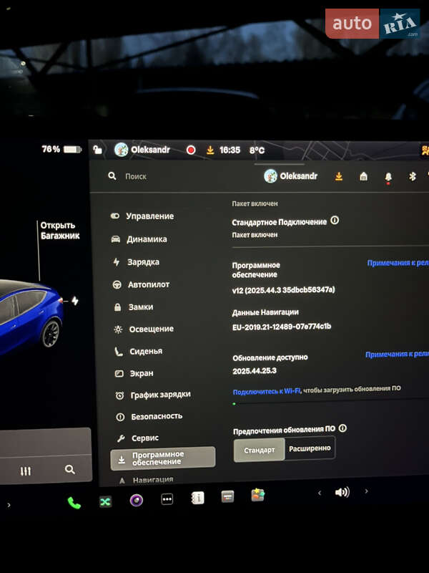Tap navigation data EU-2019.21-12489-07e774c1b

pyautogui.click(x=282, y=327)
